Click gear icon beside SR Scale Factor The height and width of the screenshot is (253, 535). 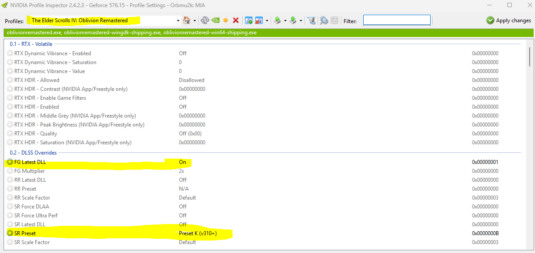click(10, 242)
